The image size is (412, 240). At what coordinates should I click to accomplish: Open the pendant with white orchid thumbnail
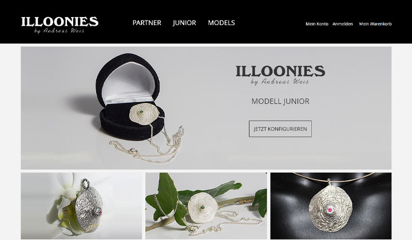click(81, 206)
